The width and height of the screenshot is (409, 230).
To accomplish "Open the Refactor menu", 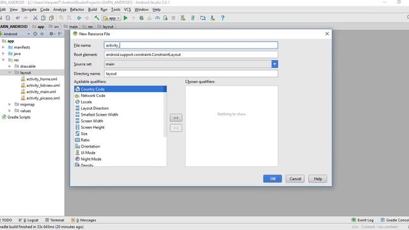I will [77, 10].
